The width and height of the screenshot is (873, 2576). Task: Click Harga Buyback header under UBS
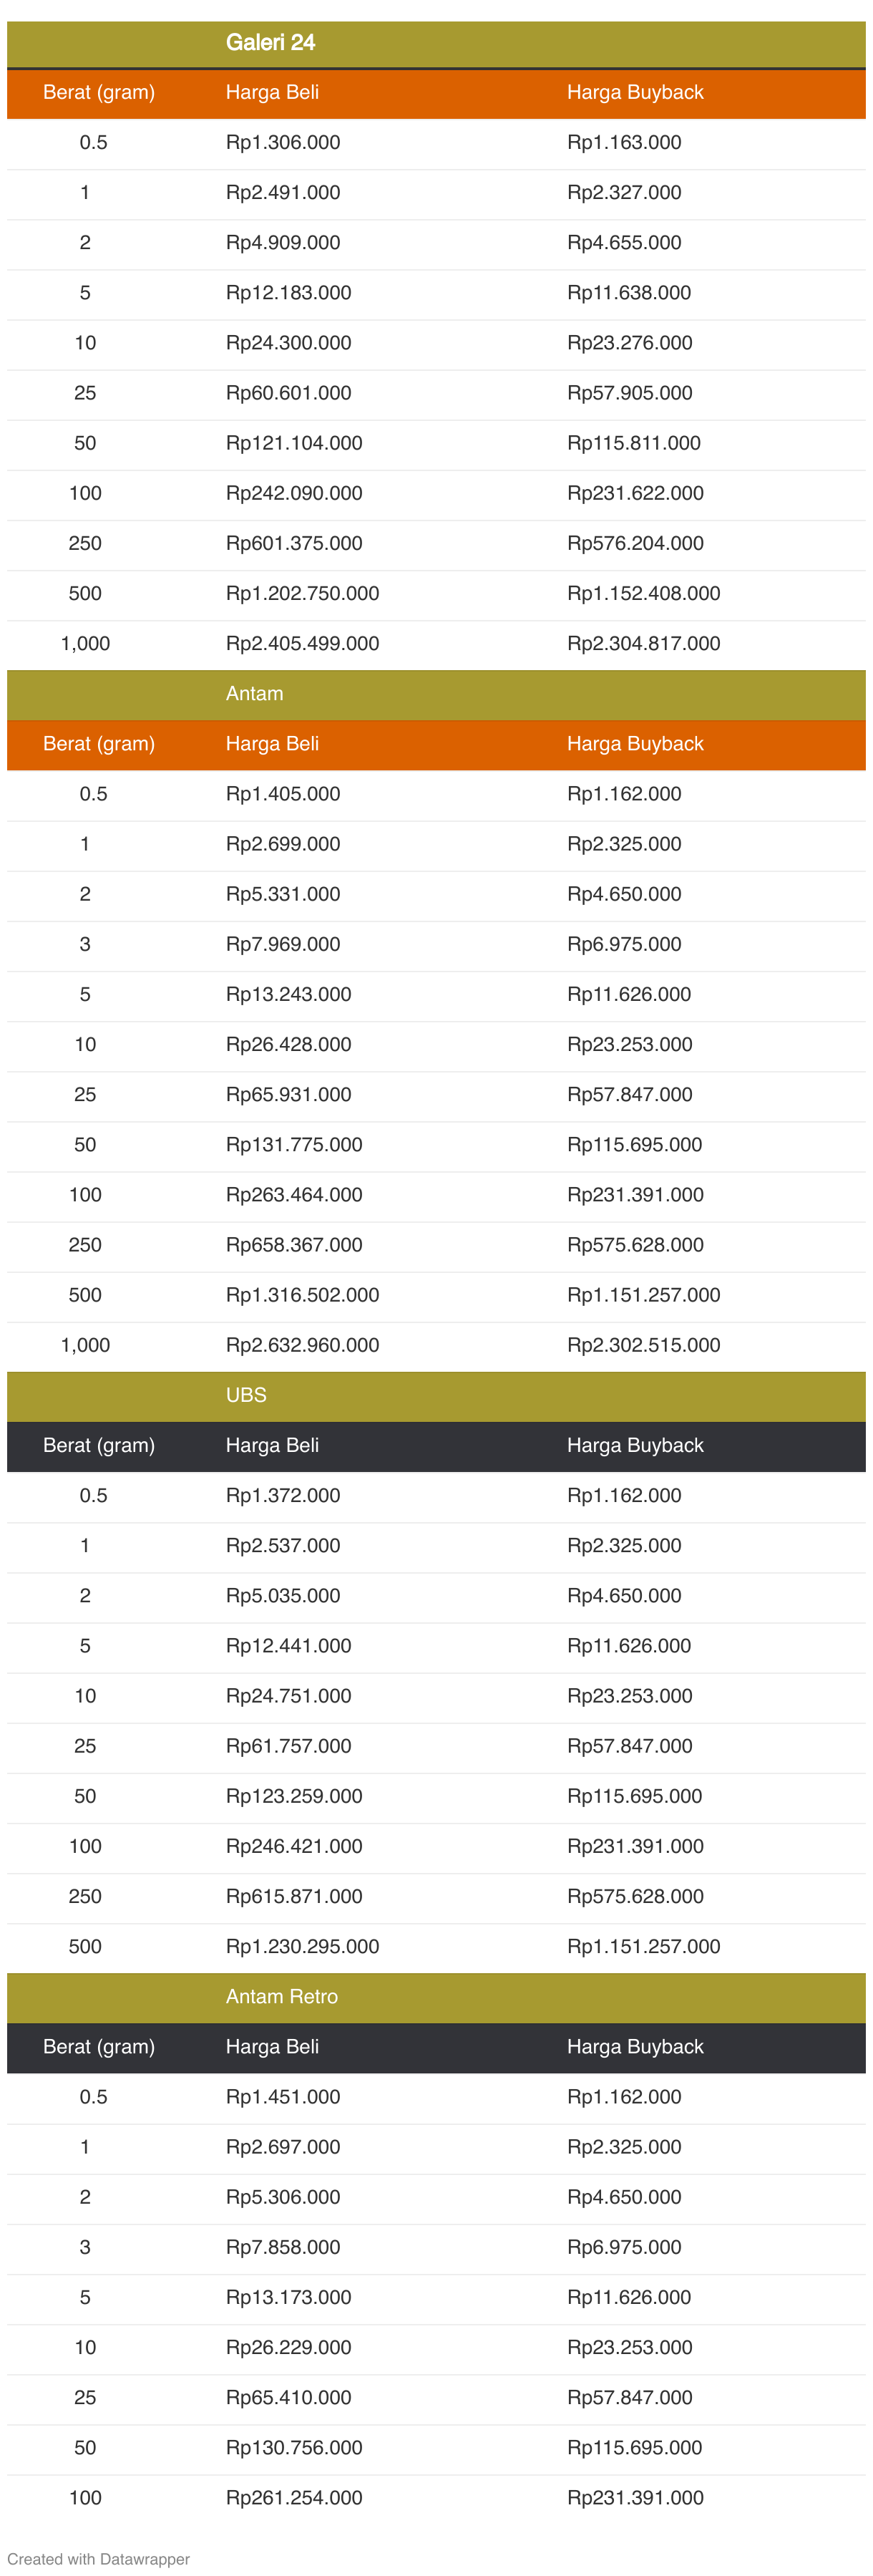click(x=635, y=1445)
